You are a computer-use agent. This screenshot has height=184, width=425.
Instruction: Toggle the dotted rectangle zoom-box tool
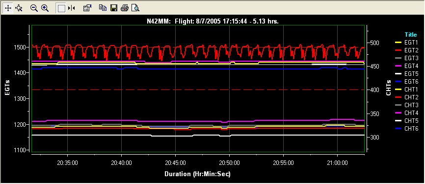[x=61, y=8]
